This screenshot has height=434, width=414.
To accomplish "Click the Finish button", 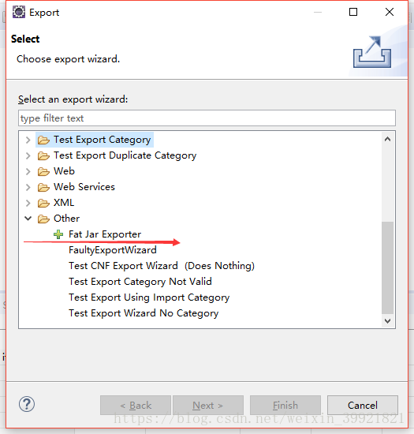I will pos(285,406).
